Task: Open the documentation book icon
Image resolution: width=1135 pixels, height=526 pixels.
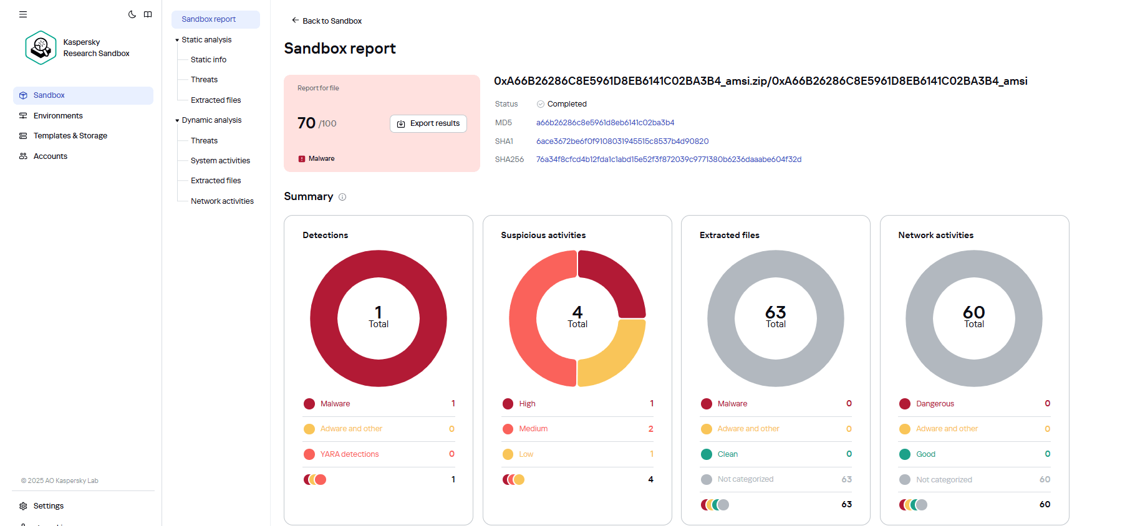Action: click(148, 14)
